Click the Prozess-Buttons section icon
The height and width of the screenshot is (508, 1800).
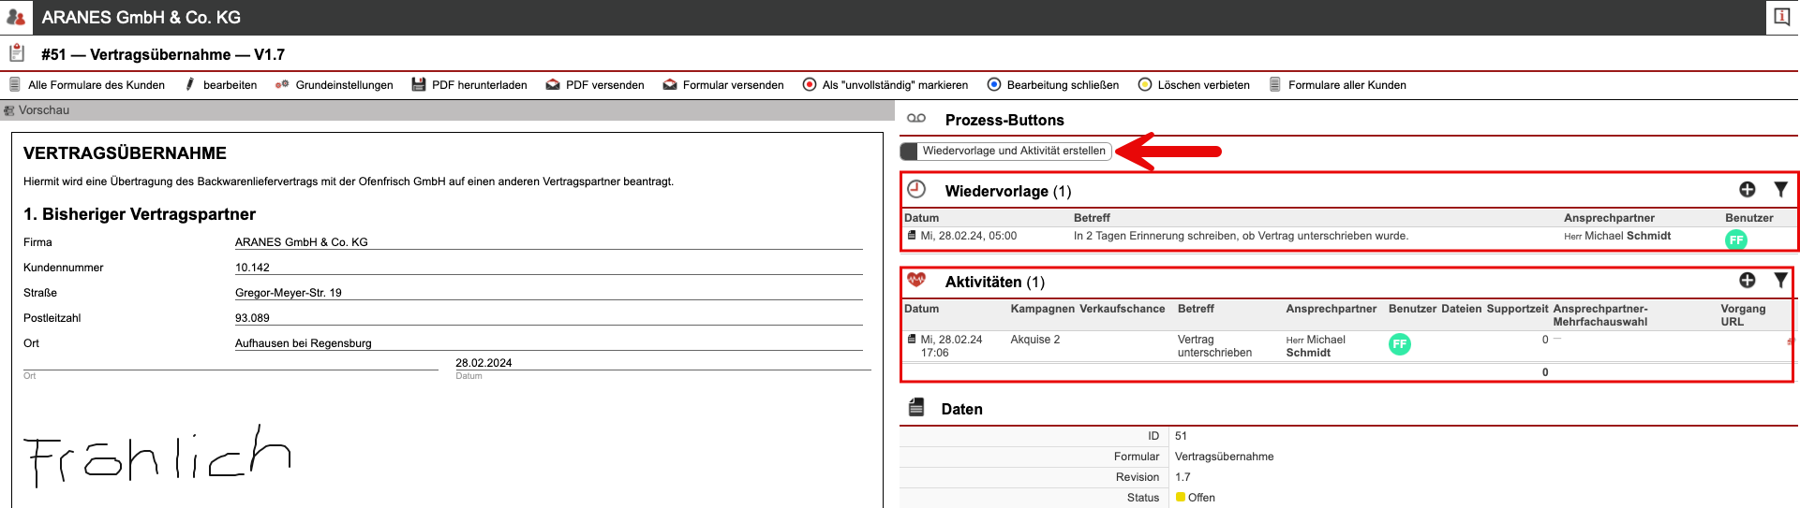(x=916, y=118)
